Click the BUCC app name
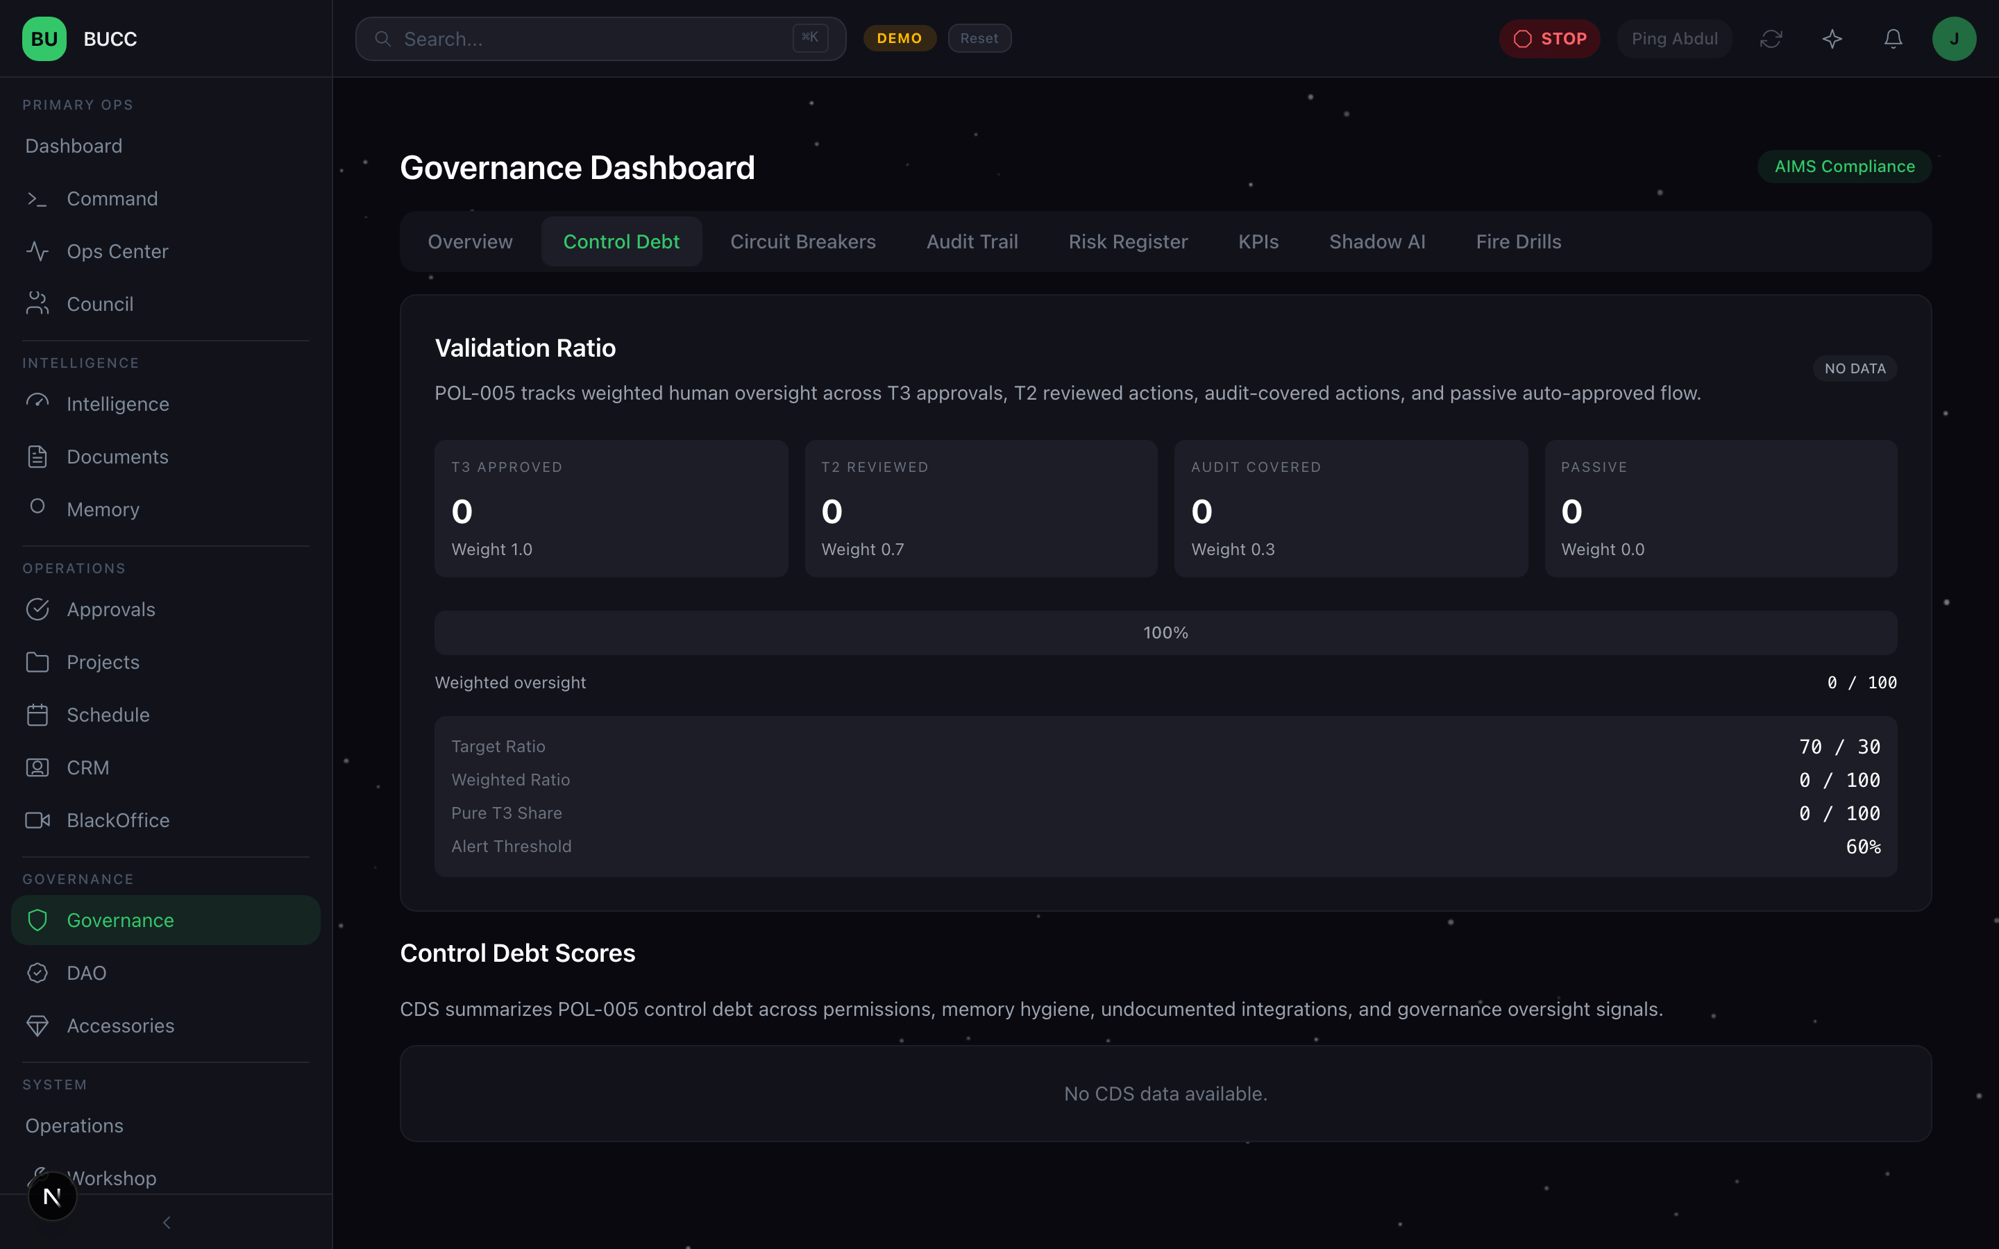Viewport: 1999px width, 1249px height. click(x=110, y=39)
